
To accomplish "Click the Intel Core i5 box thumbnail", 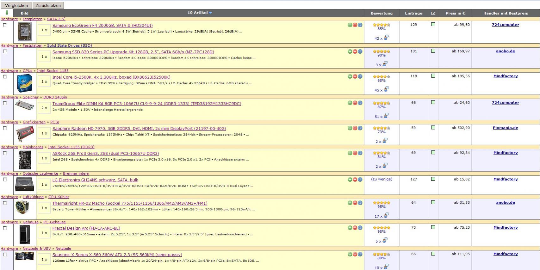I will point(25,83).
